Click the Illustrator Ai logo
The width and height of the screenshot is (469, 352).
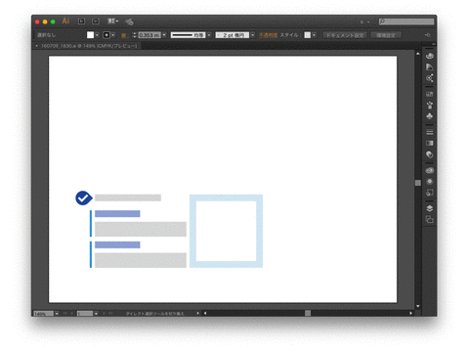point(65,21)
